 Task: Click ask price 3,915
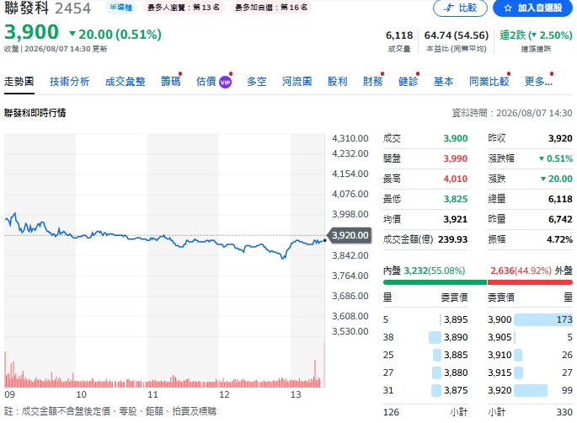[500, 372]
